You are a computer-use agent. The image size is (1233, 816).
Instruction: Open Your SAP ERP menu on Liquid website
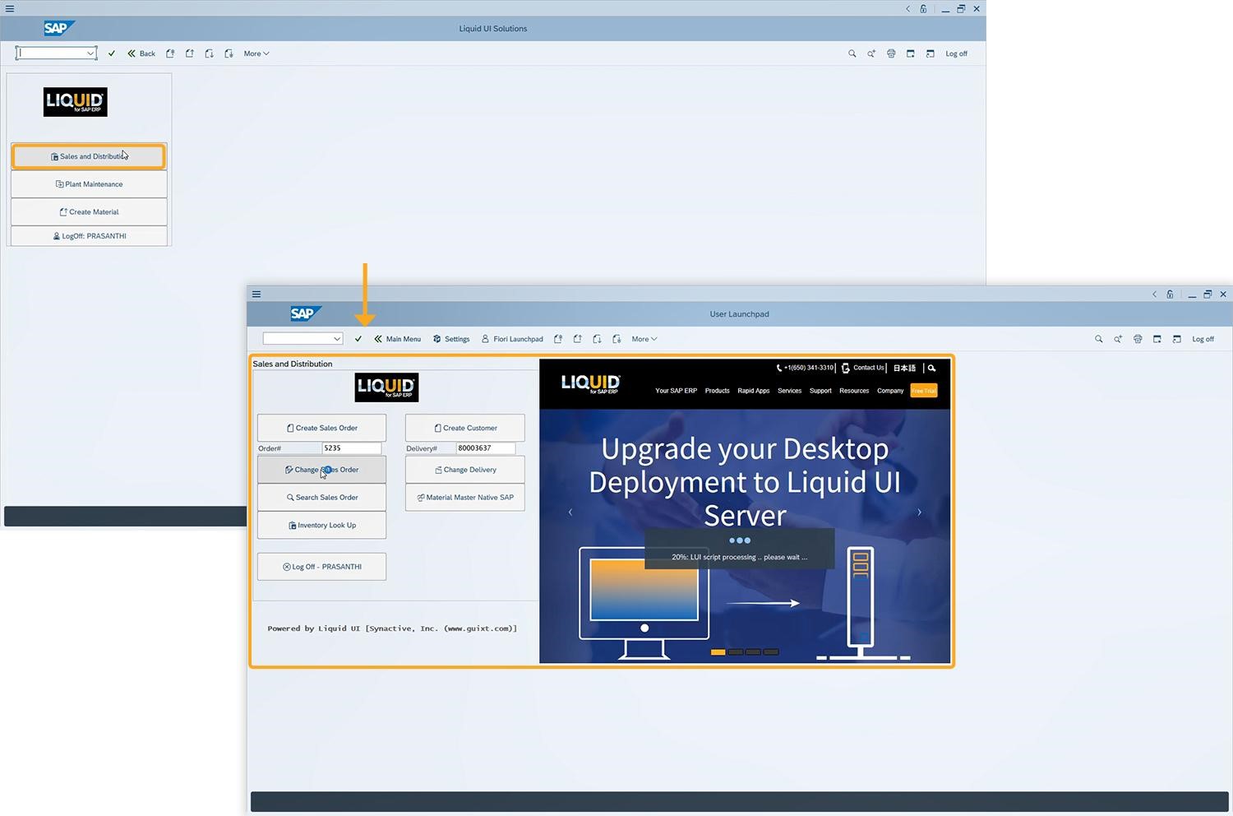[676, 391]
